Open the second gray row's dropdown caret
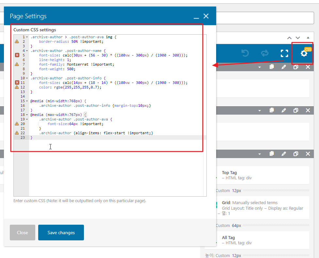Screen dimensions: 319x258 click(x=259, y=110)
